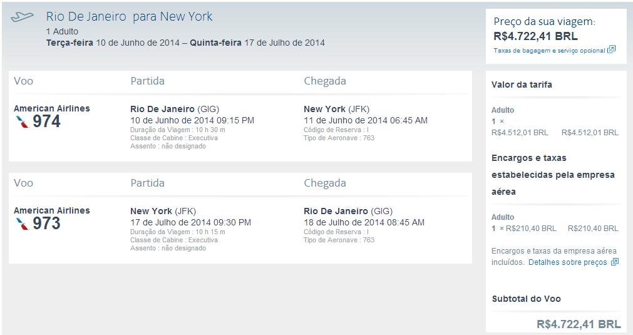
Task: Click the external-link icon after Detalhes sobre preços
Action: pyautogui.click(x=614, y=262)
